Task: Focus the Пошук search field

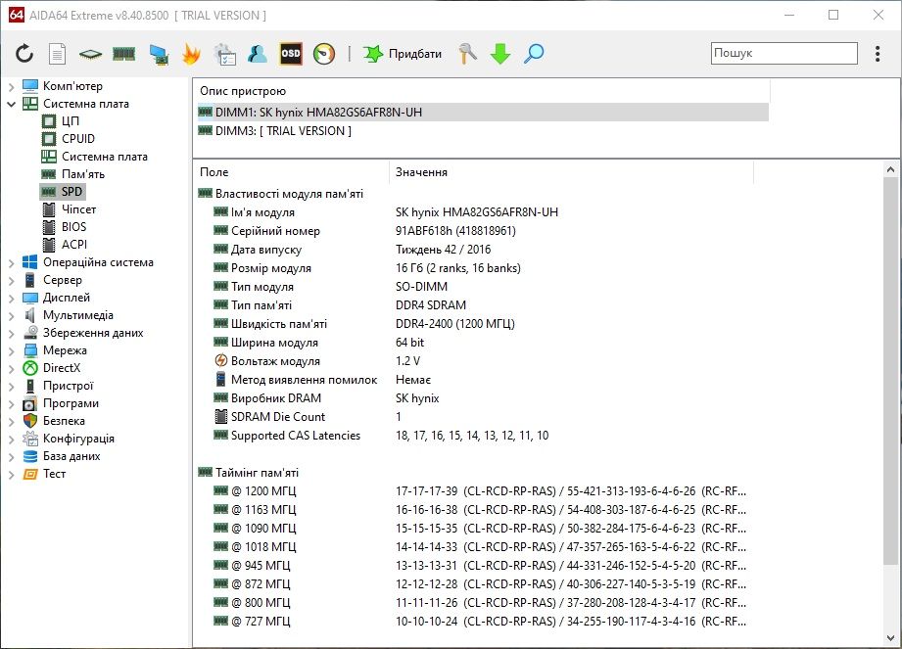Action: click(x=784, y=53)
